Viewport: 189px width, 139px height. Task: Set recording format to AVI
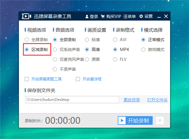click(120, 40)
